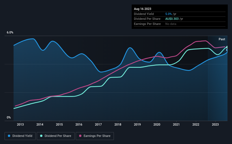The image size is (232, 144).
Task: Select the 2015 x-axis year label
Action: tap(59, 124)
